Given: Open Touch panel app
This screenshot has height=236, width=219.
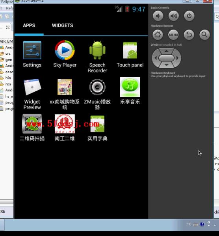Looking at the screenshot, I should point(130,54).
